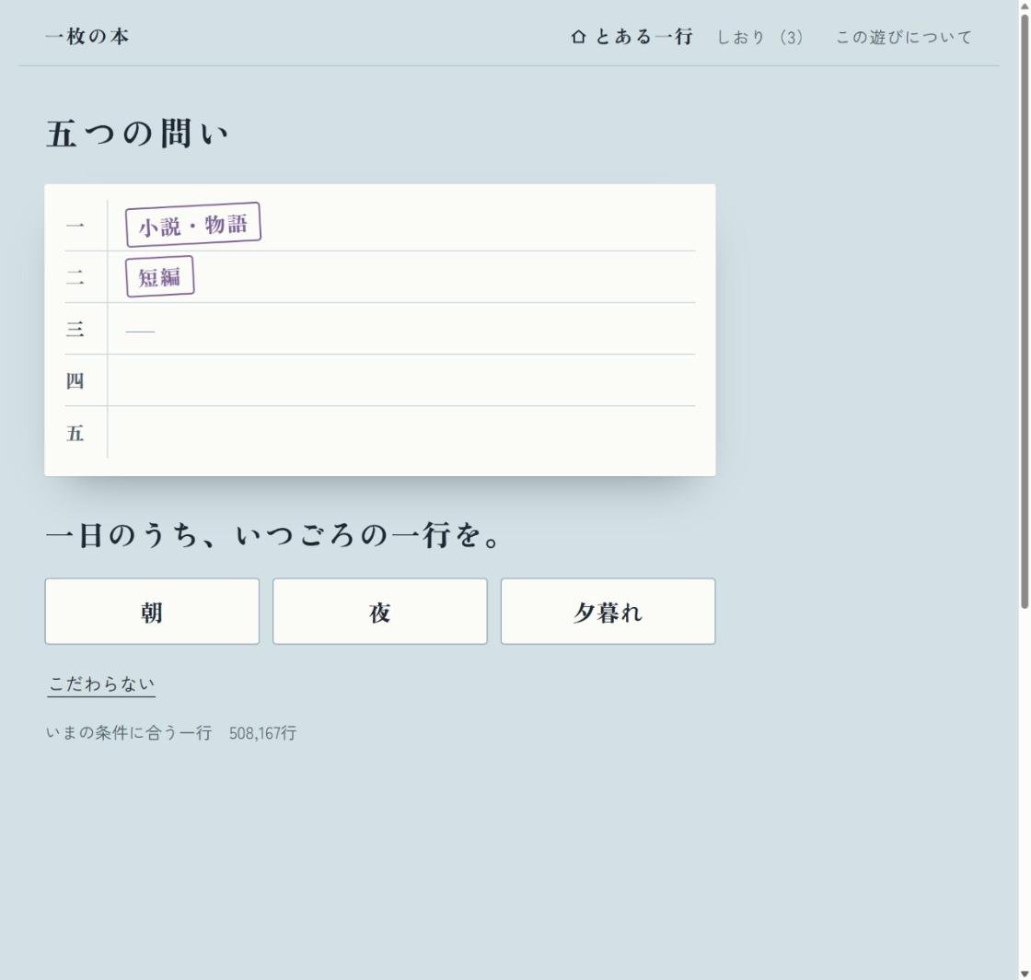
Task: Click row number 二 in the question list
Action: point(75,277)
